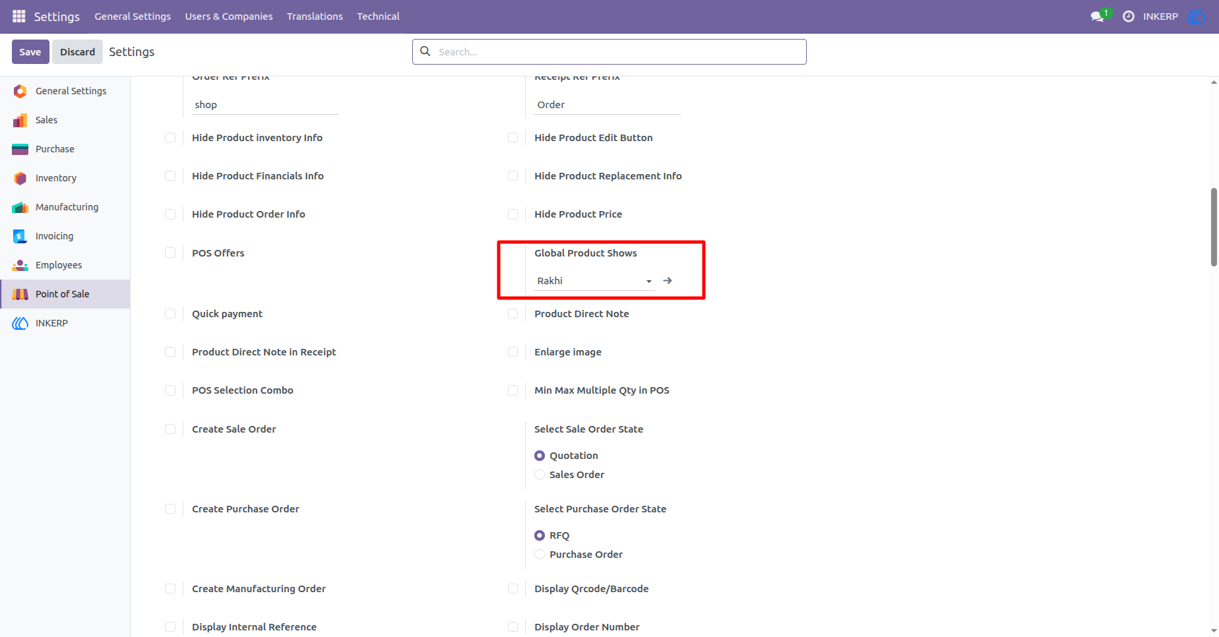Discard the settings changes
The image size is (1219, 637).
[x=77, y=52]
